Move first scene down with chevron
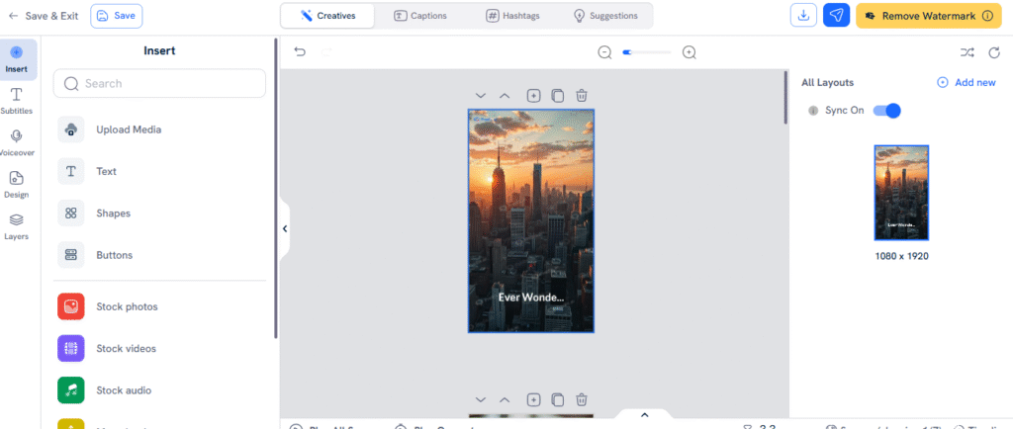The width and height of the screenshot is (1013, 429). click(480, 96)
